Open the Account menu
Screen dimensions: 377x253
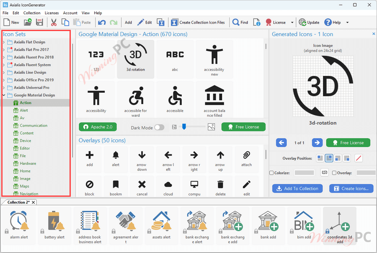tap(70, 13)
